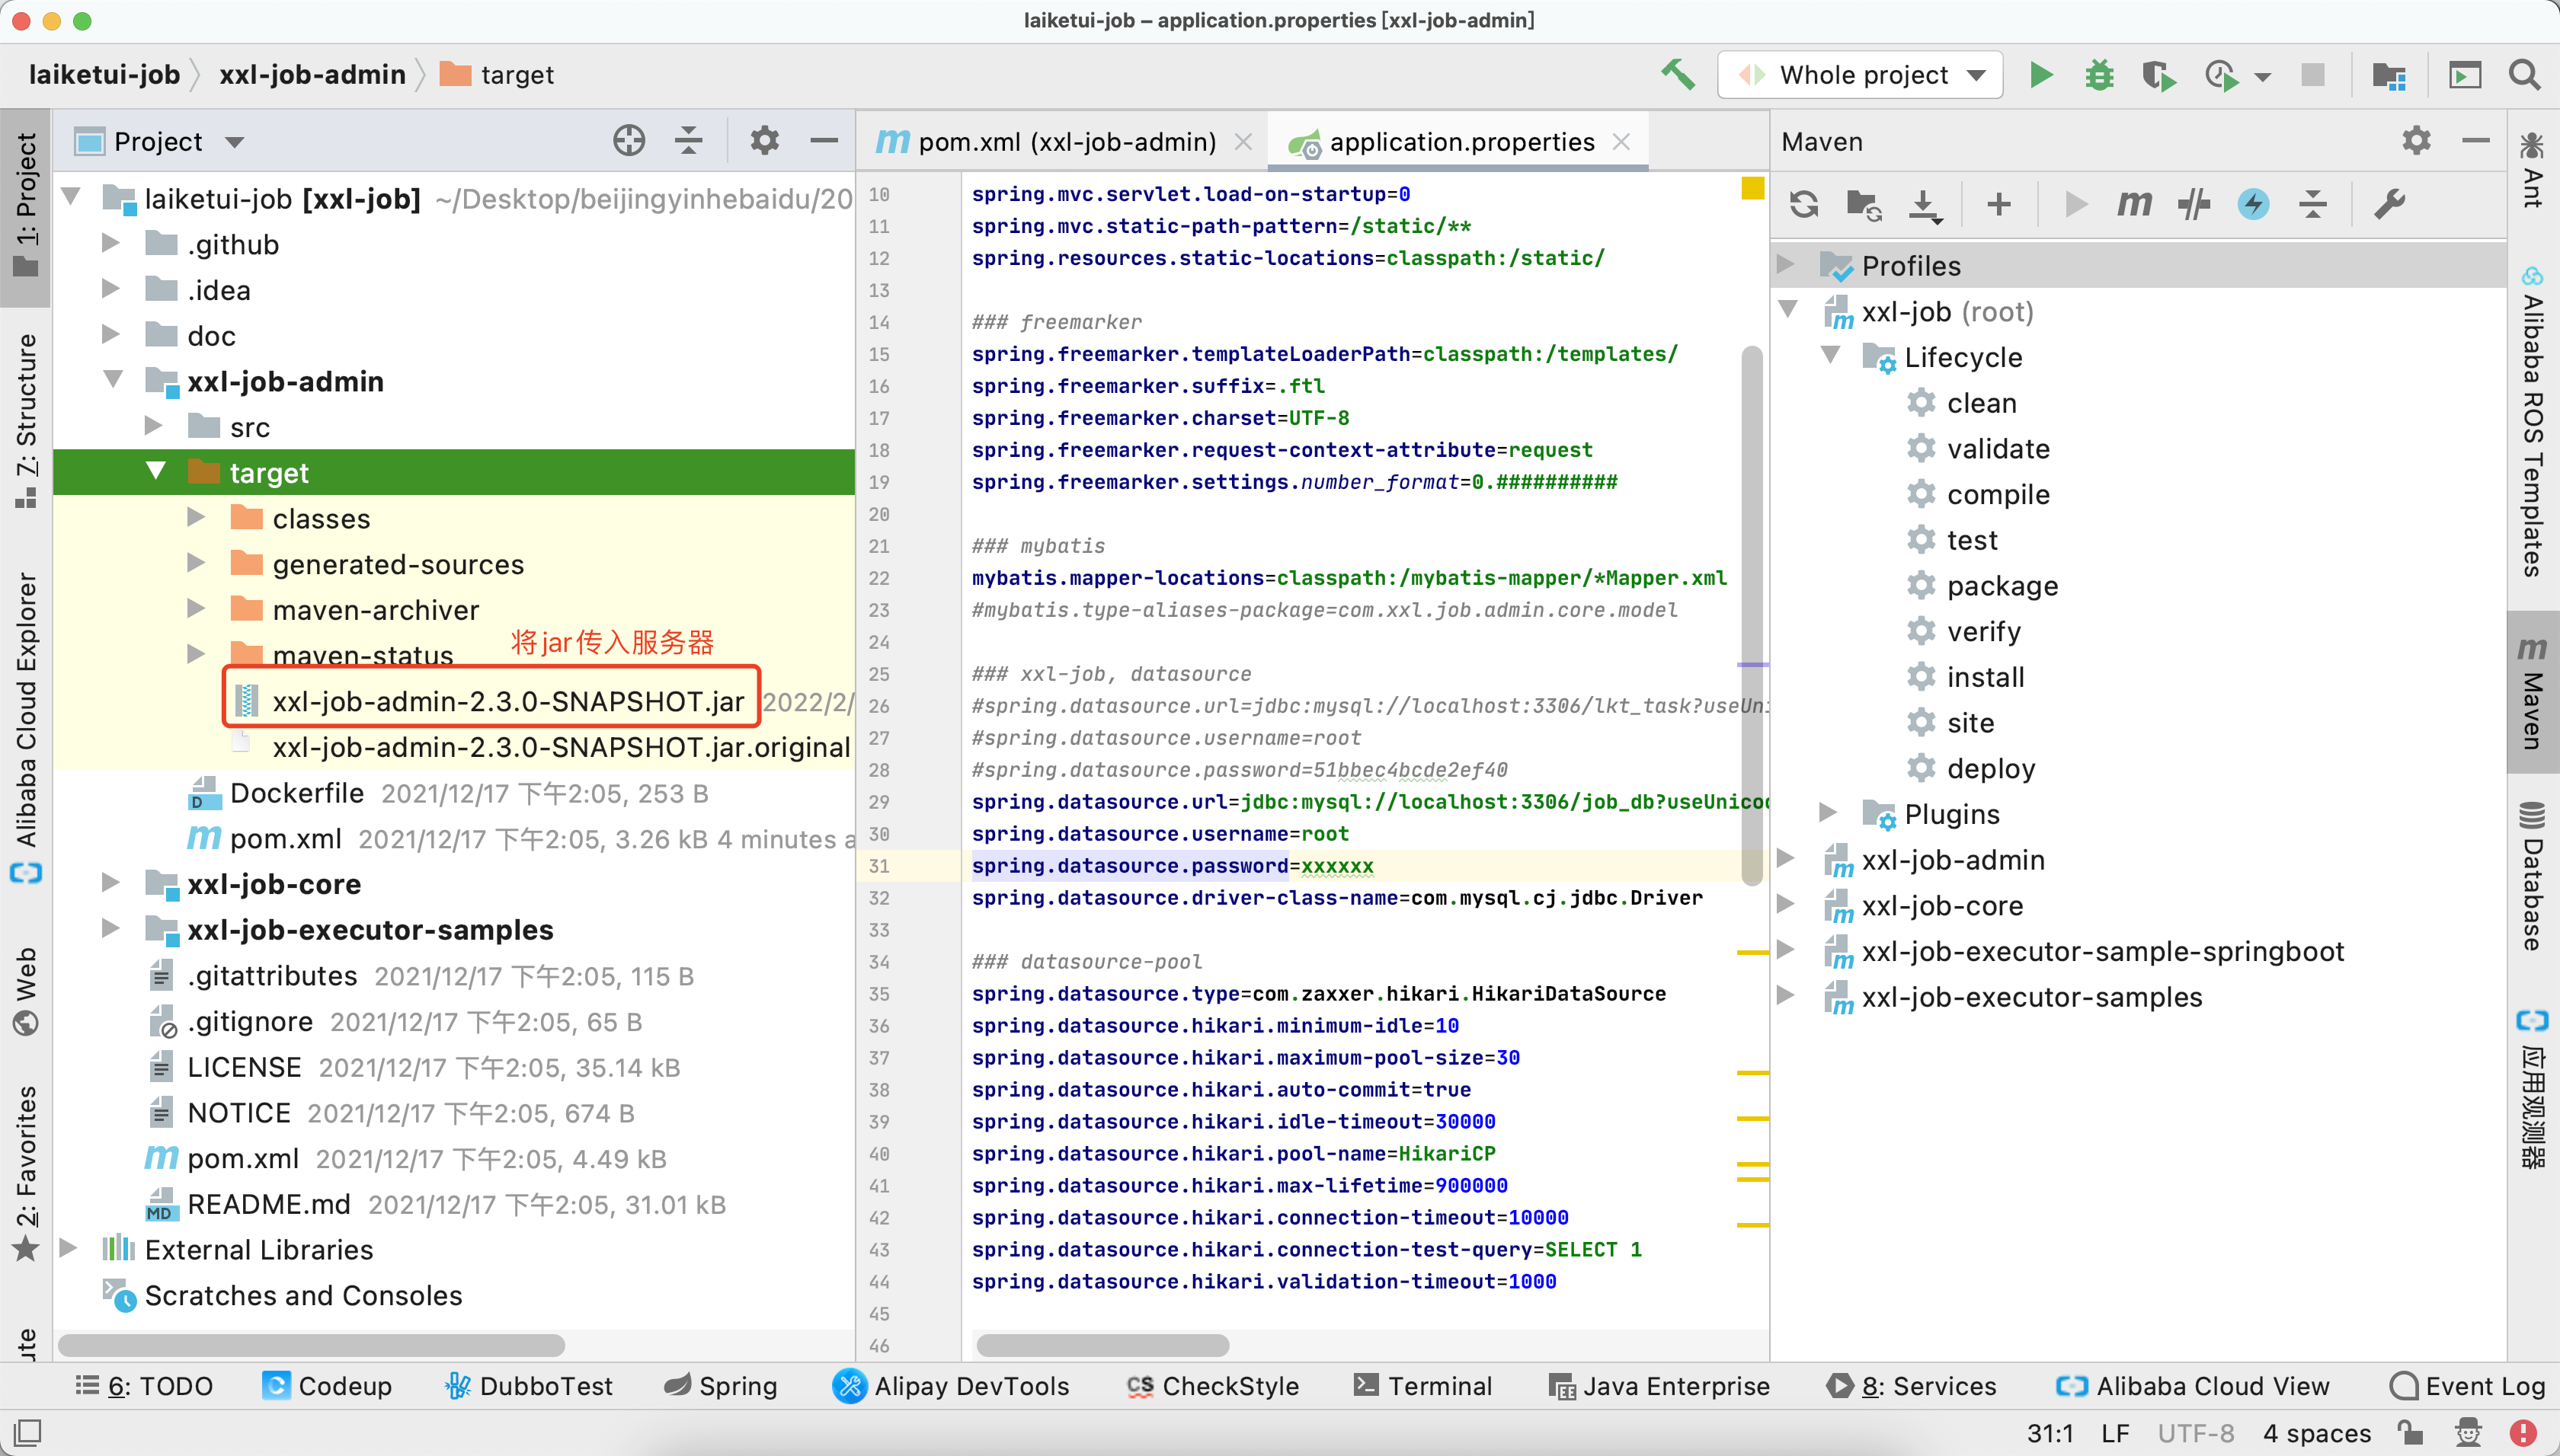Click the xxl-job-admin breadcrumb
The height and width of the screenshot is (1456, 2560).
point(312,75)
